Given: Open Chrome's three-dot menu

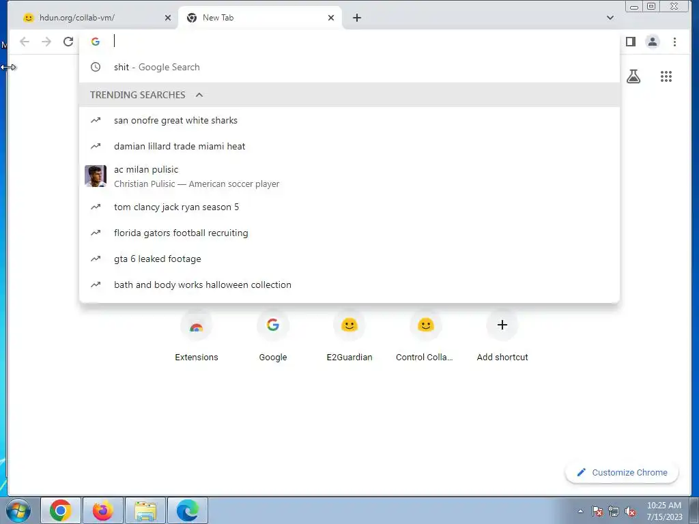Looking at the screenshot, I should (674, 42).
